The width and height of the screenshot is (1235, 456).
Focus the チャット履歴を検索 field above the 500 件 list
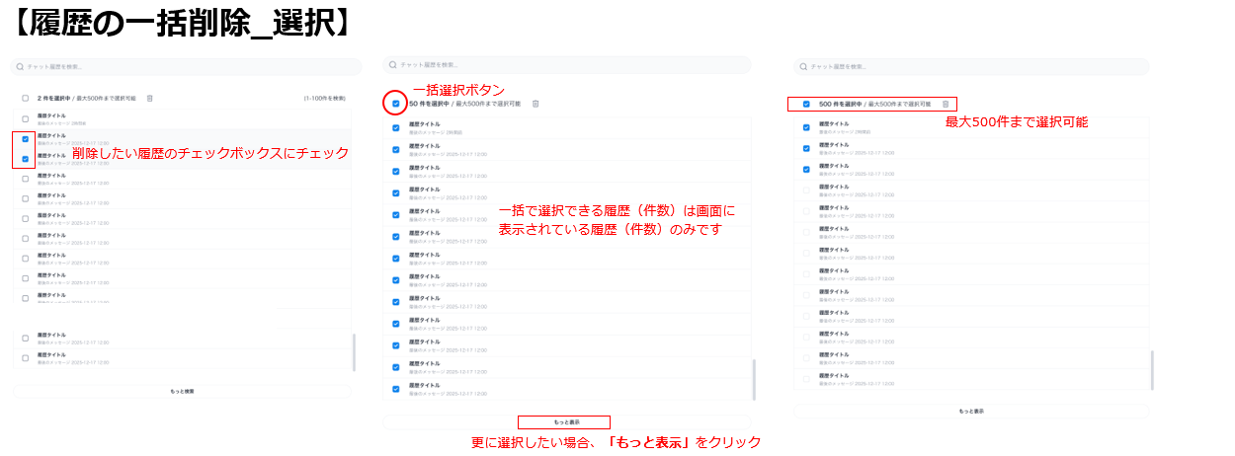[x=971, y=66]
